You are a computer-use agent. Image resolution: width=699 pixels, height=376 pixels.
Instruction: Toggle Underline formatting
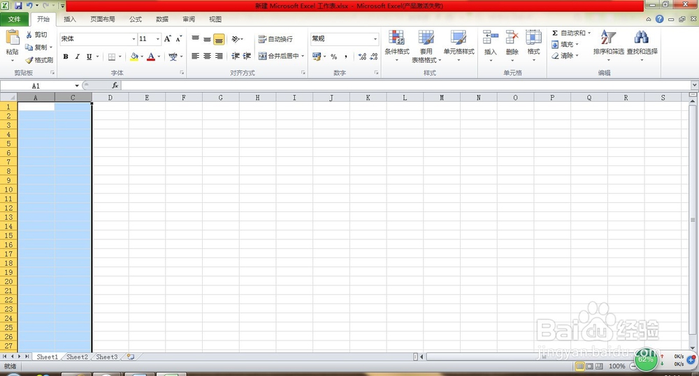pyautogui.click(x=89, y=57)
